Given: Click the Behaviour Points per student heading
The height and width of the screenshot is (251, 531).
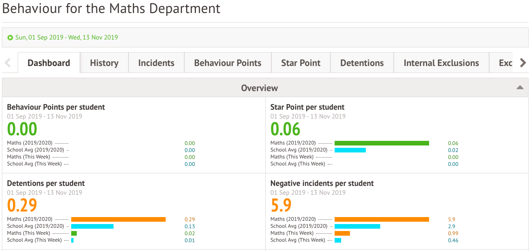Looking at the screenshot, I should 56,107.
